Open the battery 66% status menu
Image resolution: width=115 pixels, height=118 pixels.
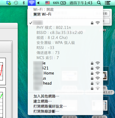59,3
